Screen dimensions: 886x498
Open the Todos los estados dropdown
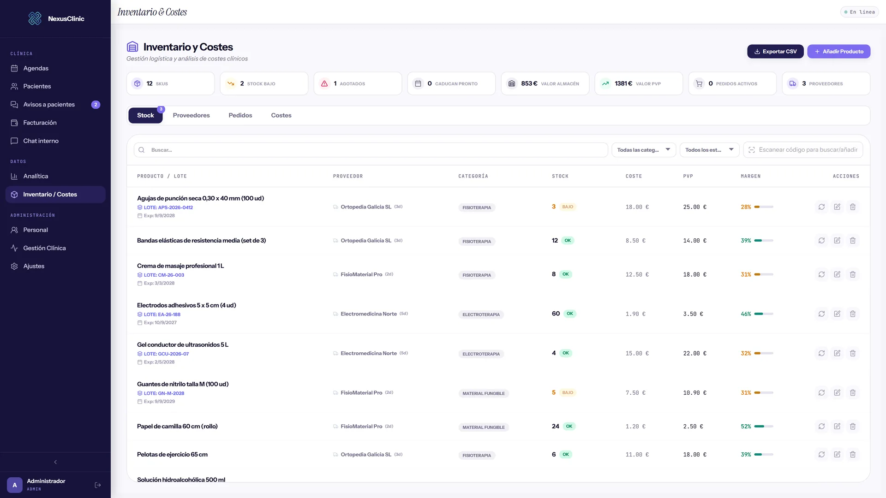[709, 150]
